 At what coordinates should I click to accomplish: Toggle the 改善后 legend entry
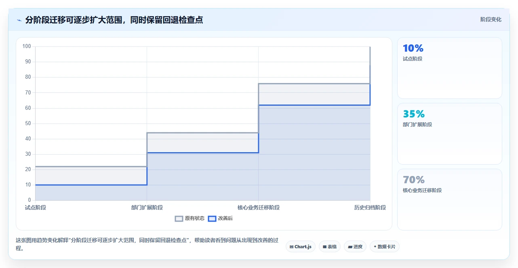pos(220,218)
